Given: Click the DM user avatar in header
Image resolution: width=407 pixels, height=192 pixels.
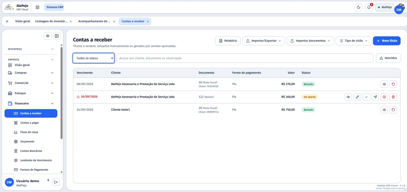Looking at the screenshot, I should pos(399,10).
